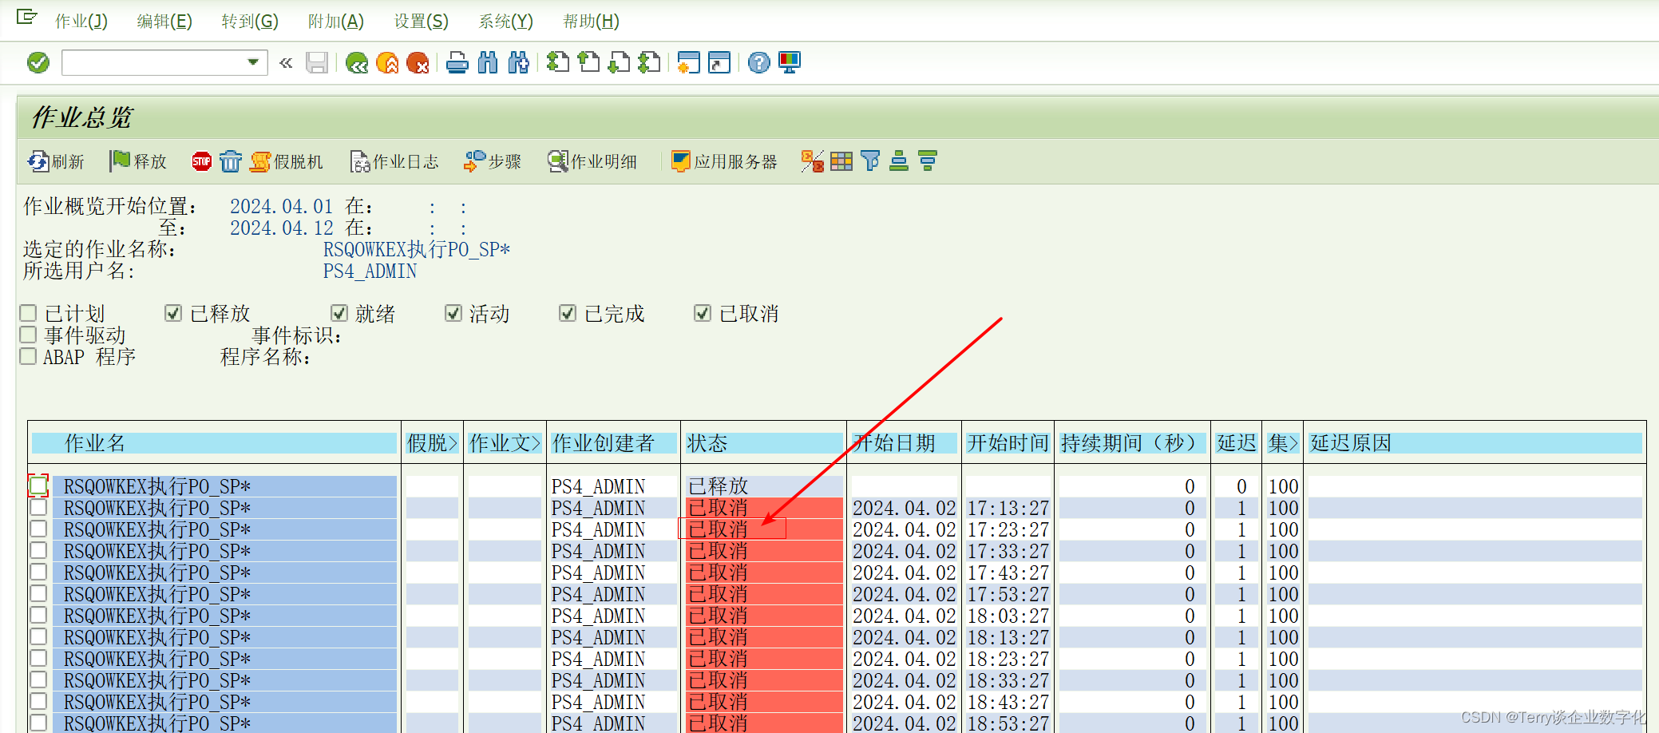Open the 设置(S) menu
Viewport: 1659px width, 733px height.
(420, 22)
